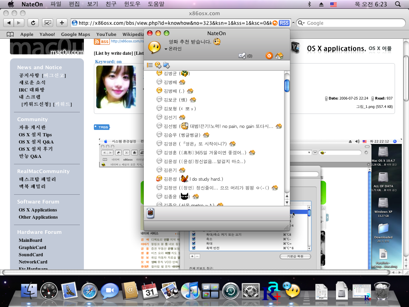
Task: Click the GraphicCard link under Hardware Forum
Action: click(x=32, y=247)
